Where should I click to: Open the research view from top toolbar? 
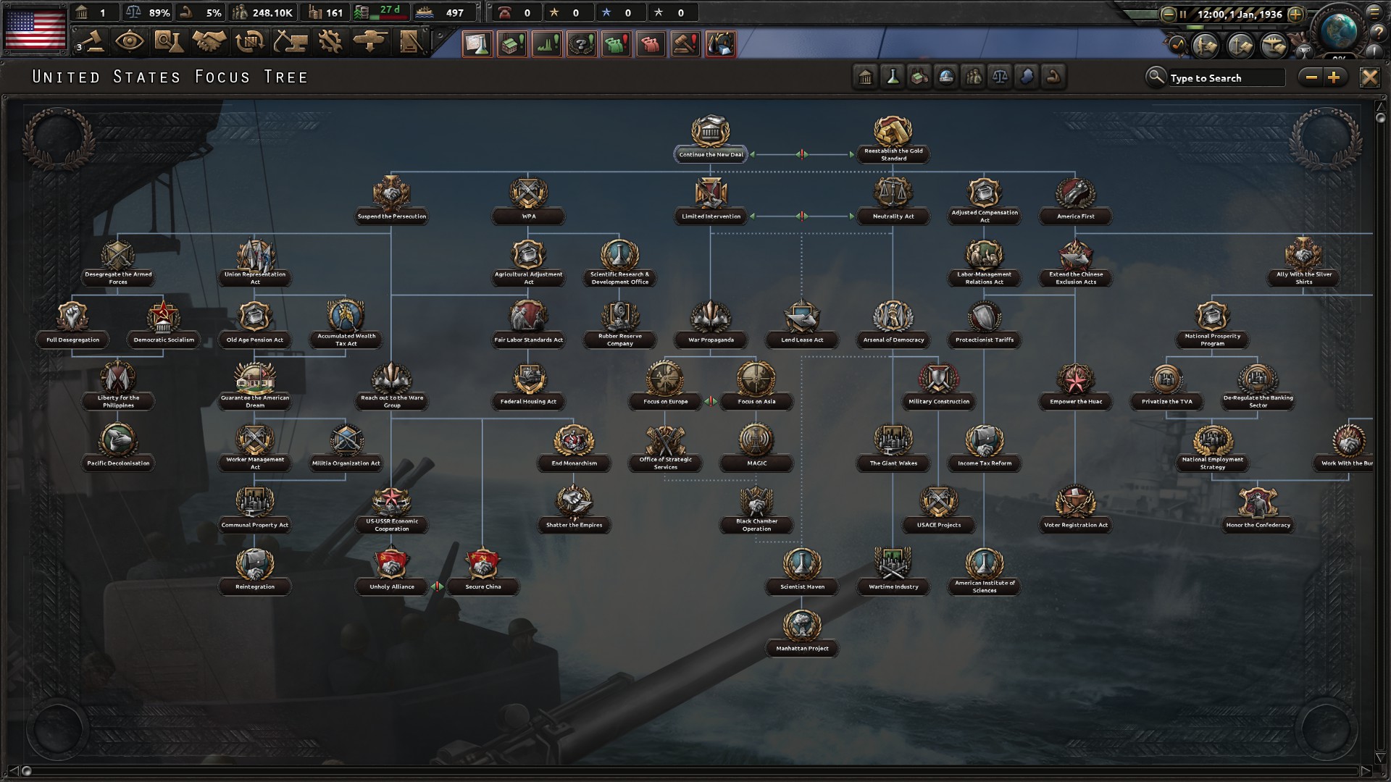click(168, 41)
